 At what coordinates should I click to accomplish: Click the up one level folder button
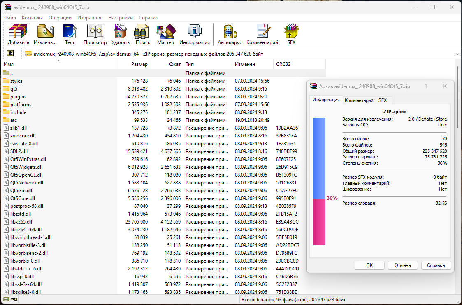pyautogui.click(x=10, y=54)
